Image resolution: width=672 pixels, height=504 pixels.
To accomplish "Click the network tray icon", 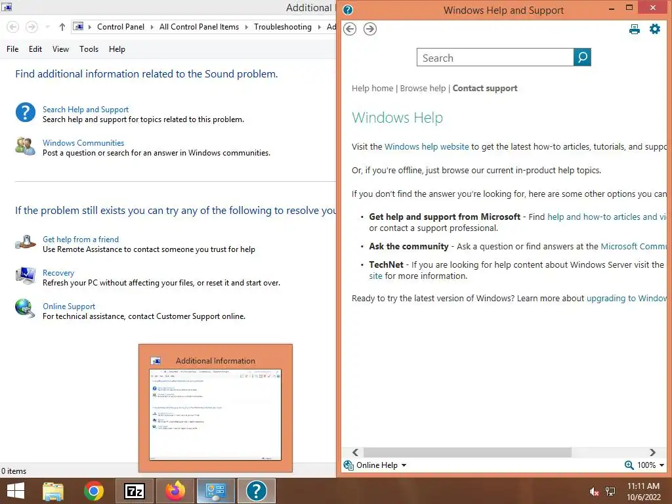I will coord(610,492).
